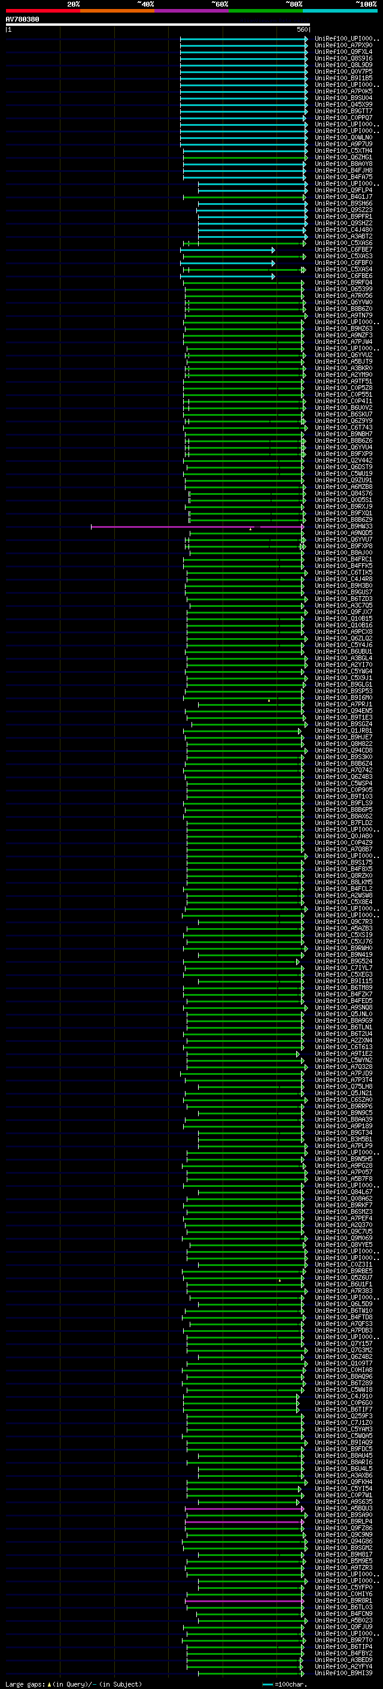Select hit label UniRef100_C6TIK5
Image resolution: width=383 pixels, height=1689 pixels.
pyautogui.click(x=344, y=572)
